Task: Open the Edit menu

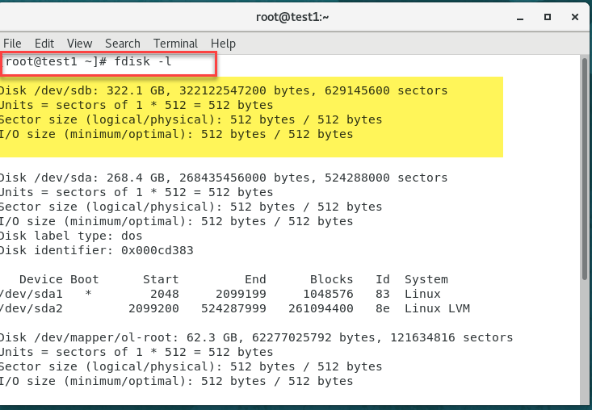Action: pyautogui.click(x=44, y=44)
